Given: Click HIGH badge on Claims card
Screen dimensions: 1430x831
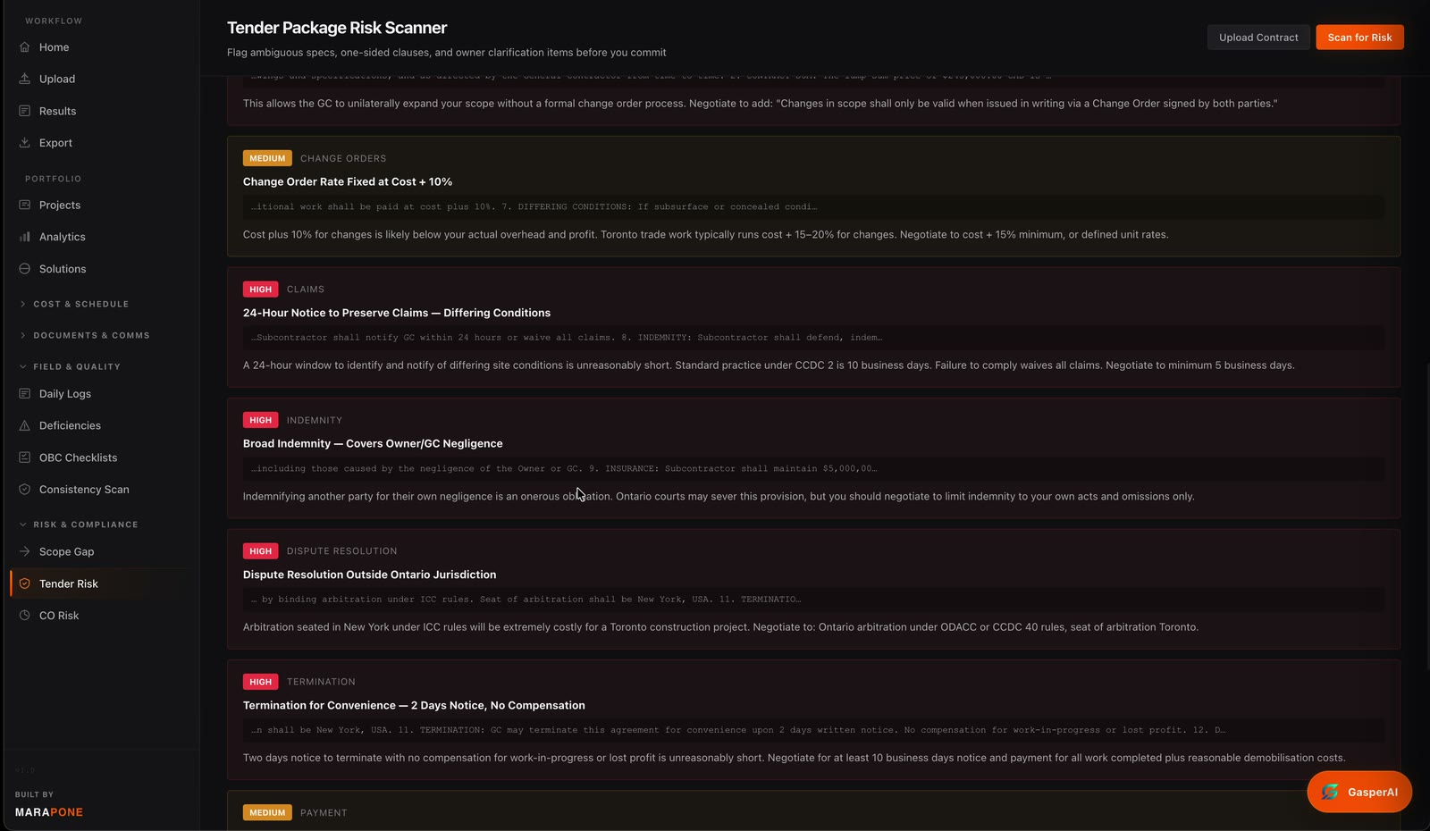Looking at the screenshot, I should (261, 290).
